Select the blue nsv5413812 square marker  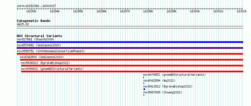click(x=144, y=89)
